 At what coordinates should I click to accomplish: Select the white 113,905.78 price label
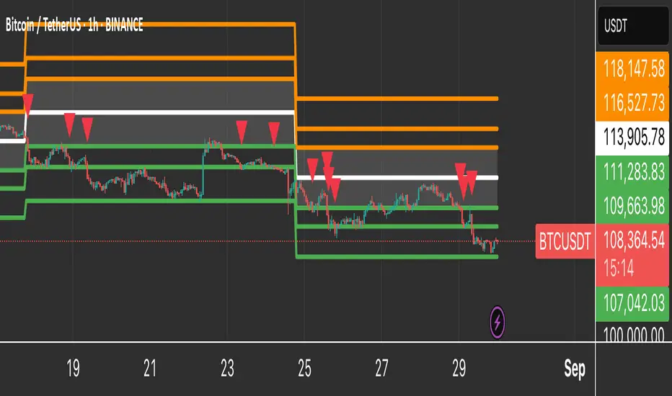(x=633, y=138)
